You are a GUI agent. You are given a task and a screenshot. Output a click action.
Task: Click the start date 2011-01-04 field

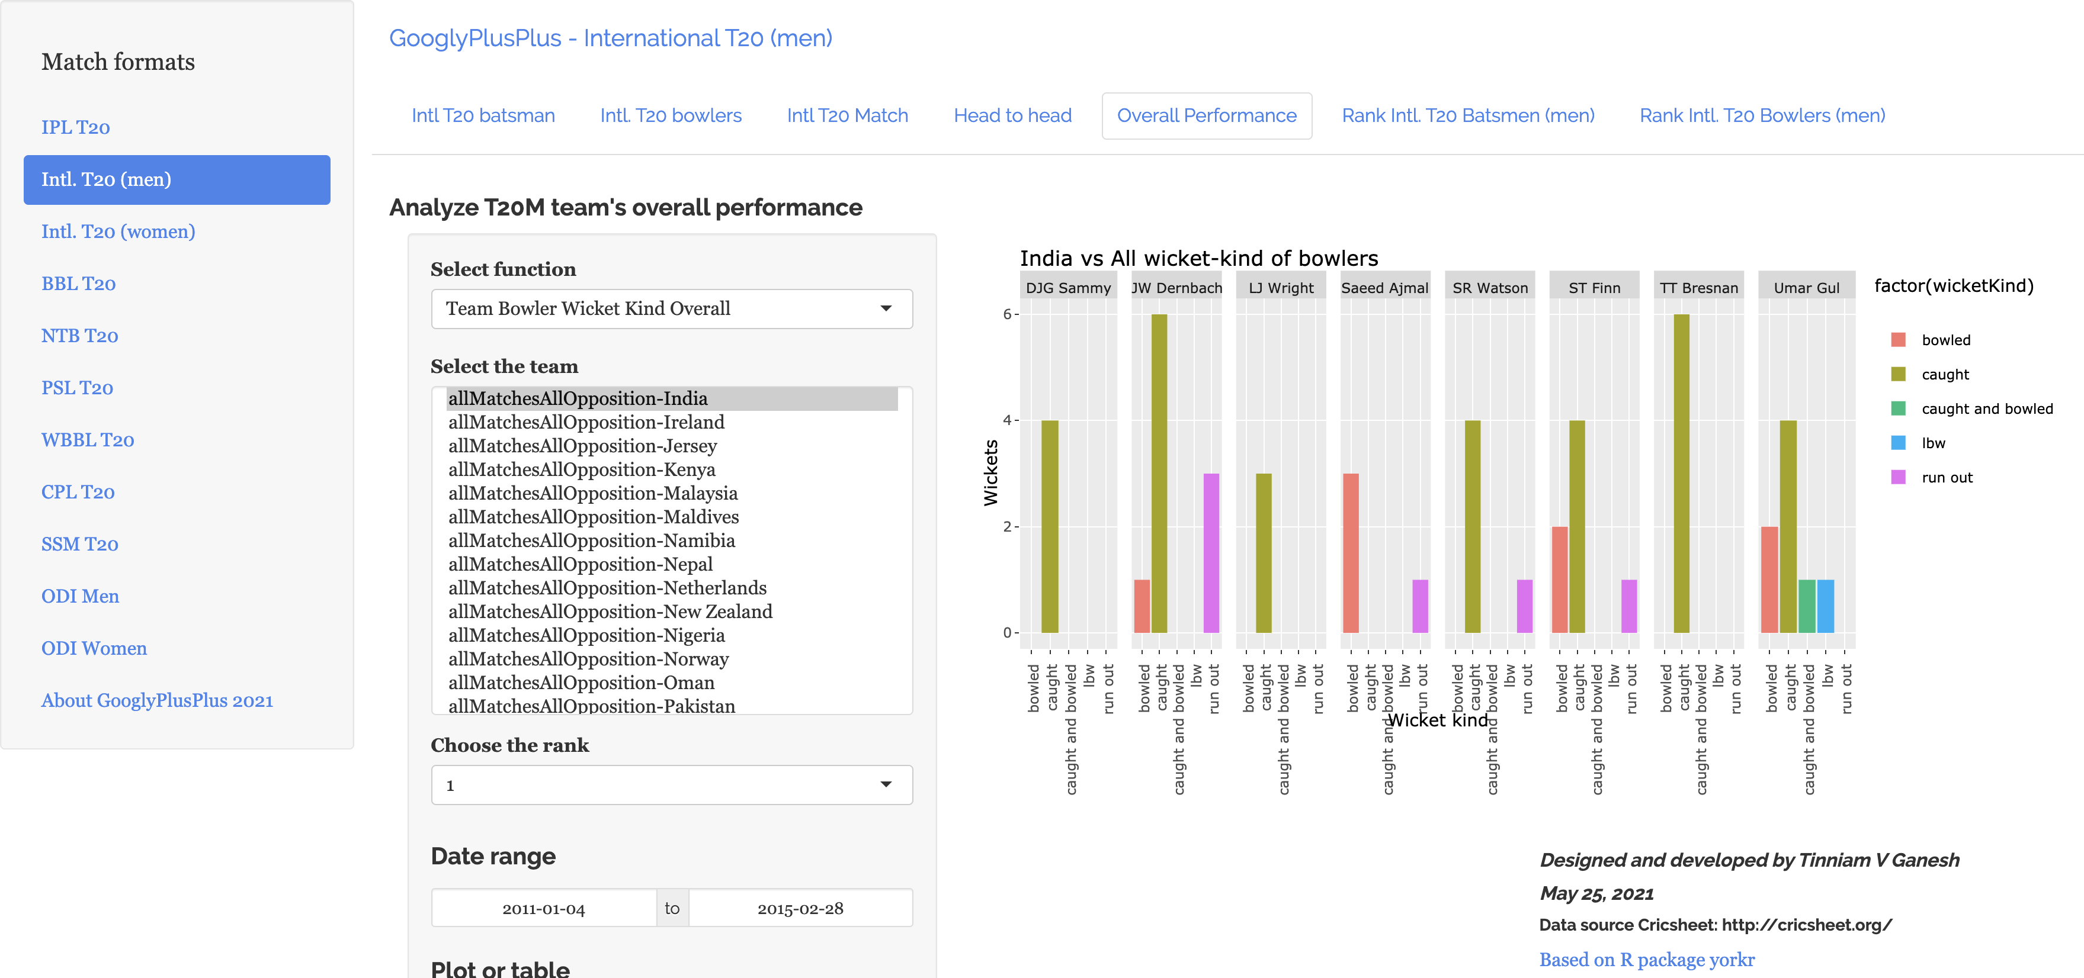[x=543, y=909]
